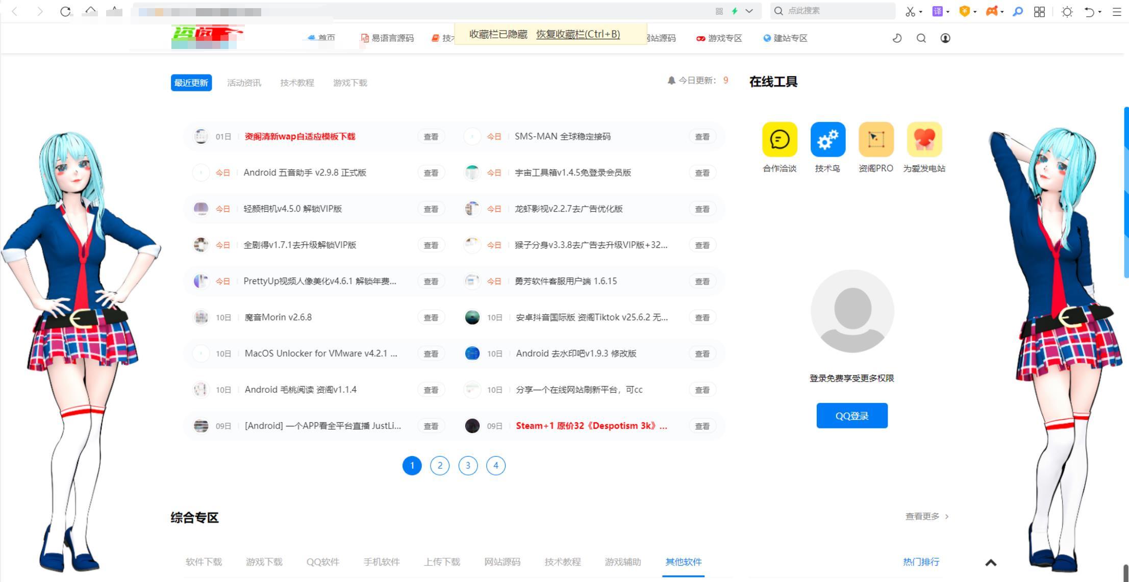This screenshot has height=582, width=1129.
Task: Click the QQ登录 button
Action: pyautogui.click(x=852, y=416)
